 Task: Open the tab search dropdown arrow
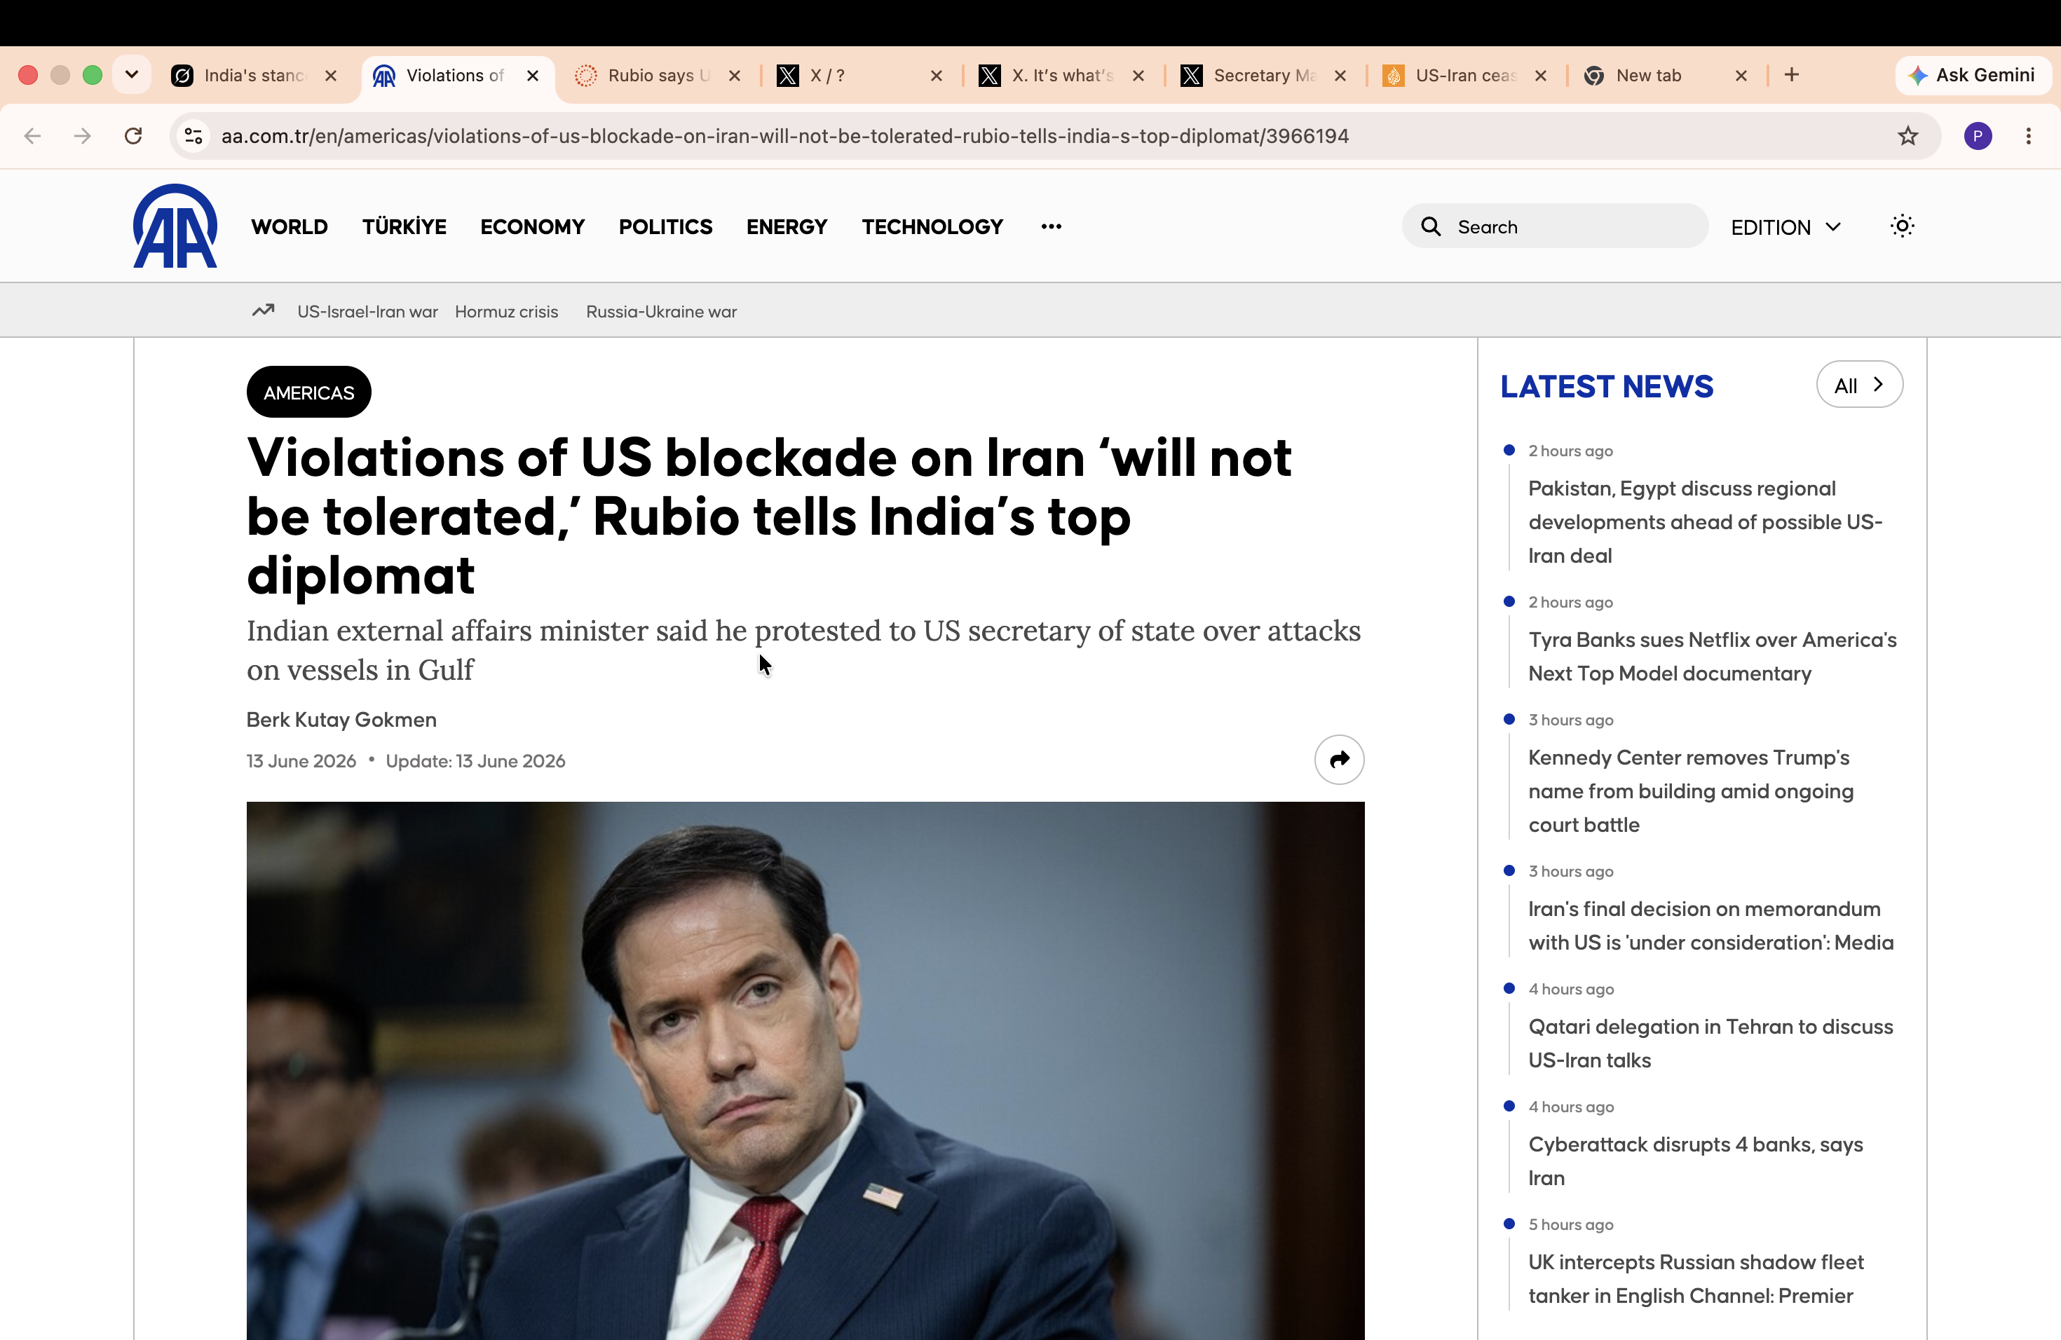click(132, 74)
